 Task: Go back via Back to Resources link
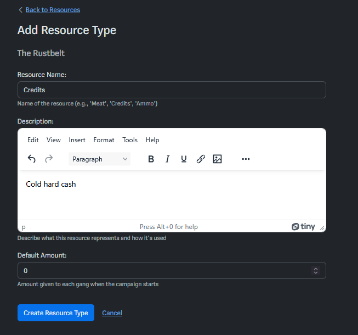tap(53, 10)
